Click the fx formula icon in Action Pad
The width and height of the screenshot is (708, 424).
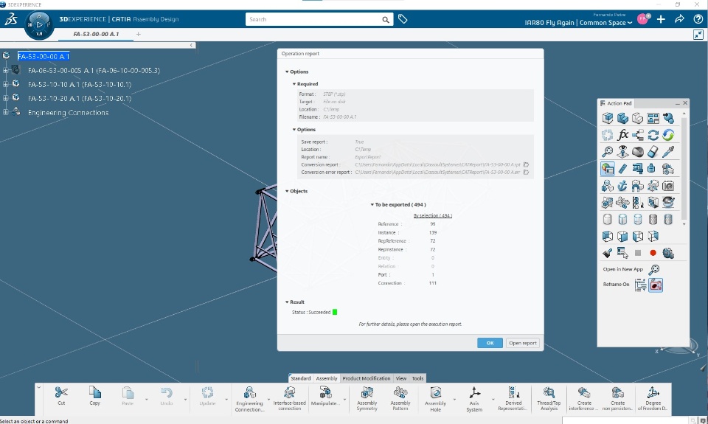pyautogui.click(x=622, y=134)
